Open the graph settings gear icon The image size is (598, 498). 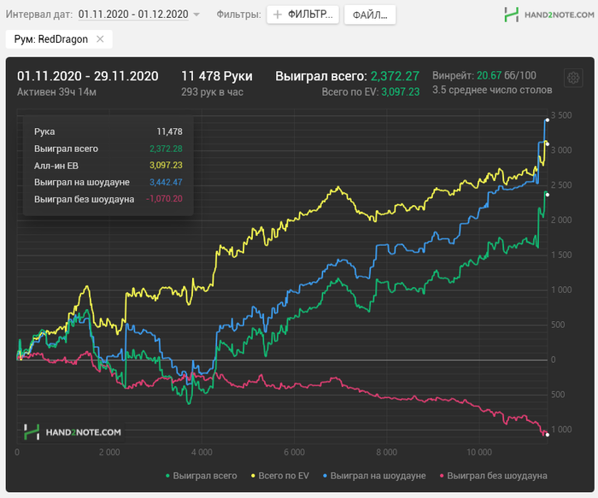click(573, 79)
